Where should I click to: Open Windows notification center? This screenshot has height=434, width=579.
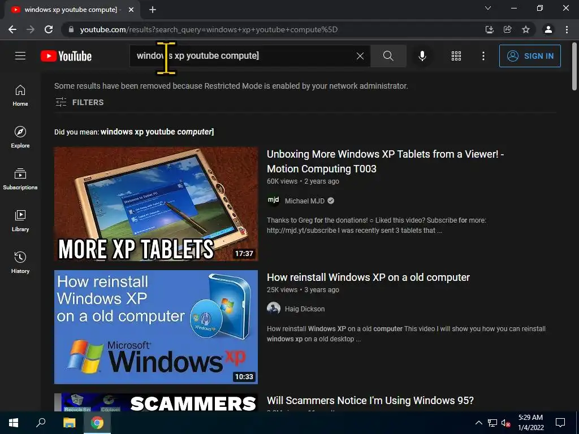pyautogui.click(x=560, y=423)
